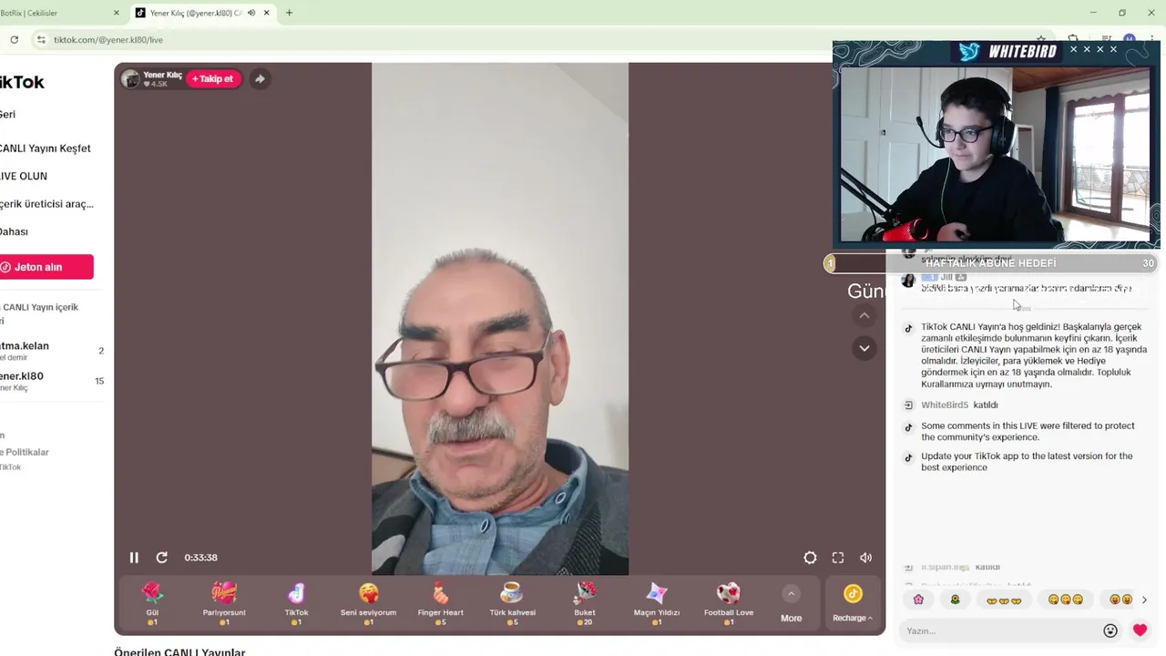Open a new browser tab
This screenshot has height=656, width=1166.
[x=289, y=13]
